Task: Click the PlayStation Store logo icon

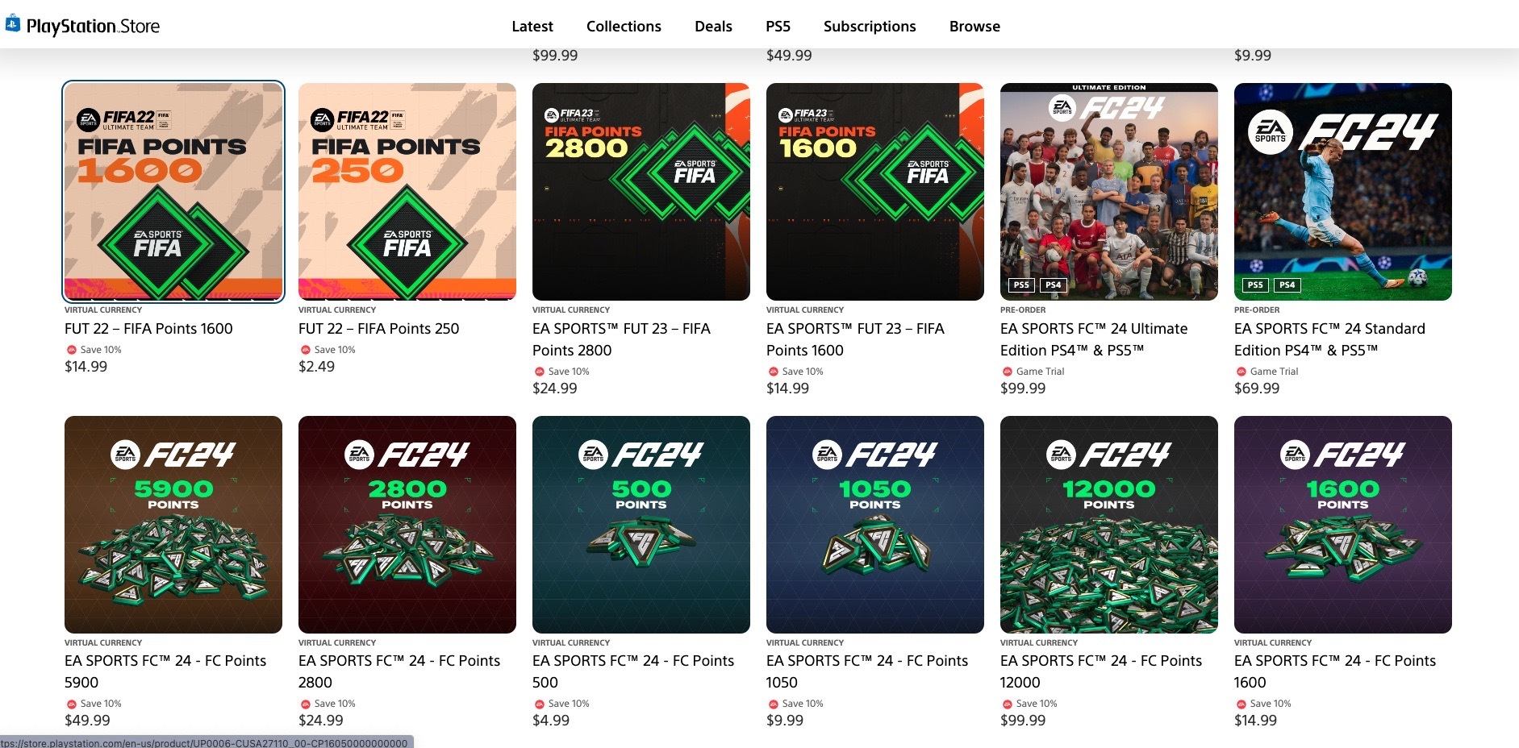Action: [12, 24]
